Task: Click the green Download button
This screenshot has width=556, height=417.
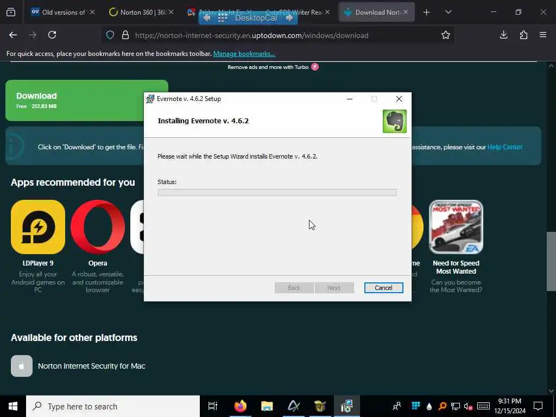Action: pos(74,100)
